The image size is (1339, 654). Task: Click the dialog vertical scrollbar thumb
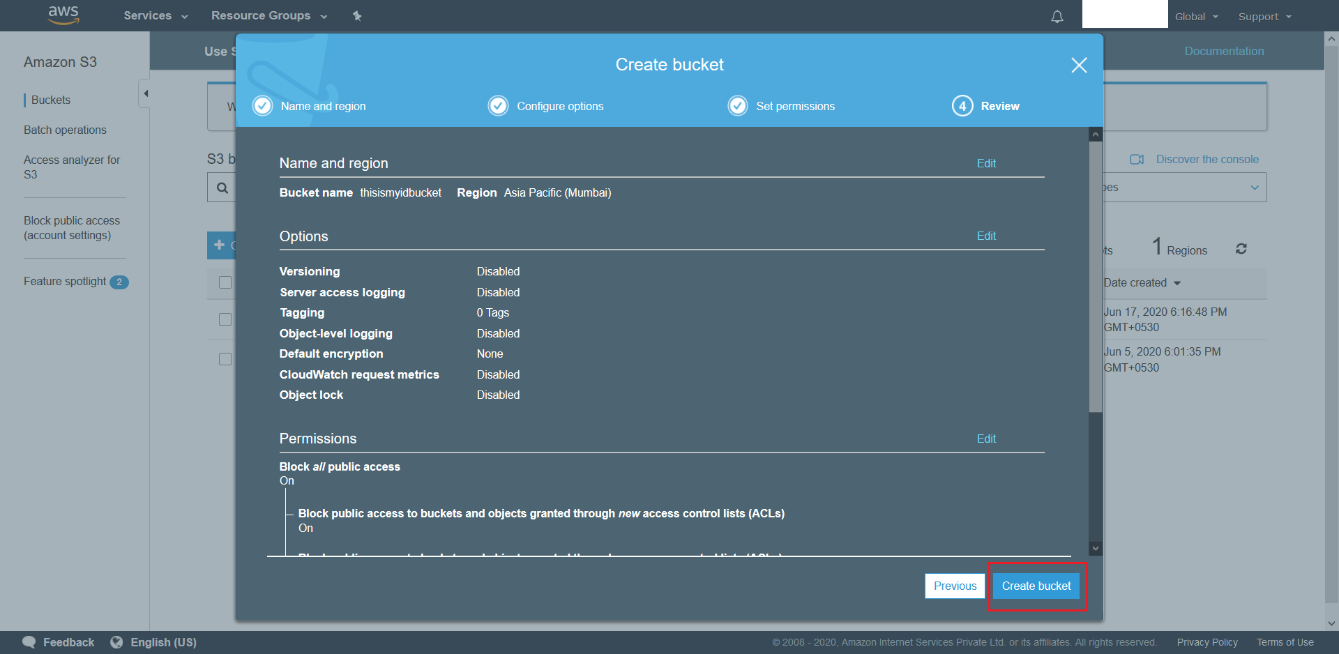tap(1096, 277)
